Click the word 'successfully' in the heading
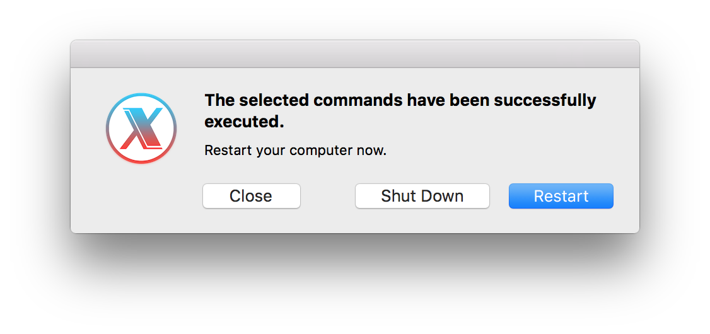Viewport: 710px width, 334px height. point(545,100)
